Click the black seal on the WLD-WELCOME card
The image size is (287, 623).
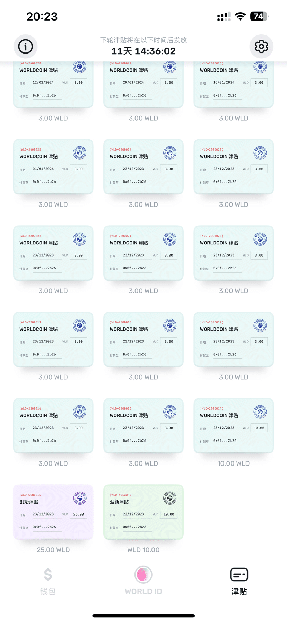(170, 498)
